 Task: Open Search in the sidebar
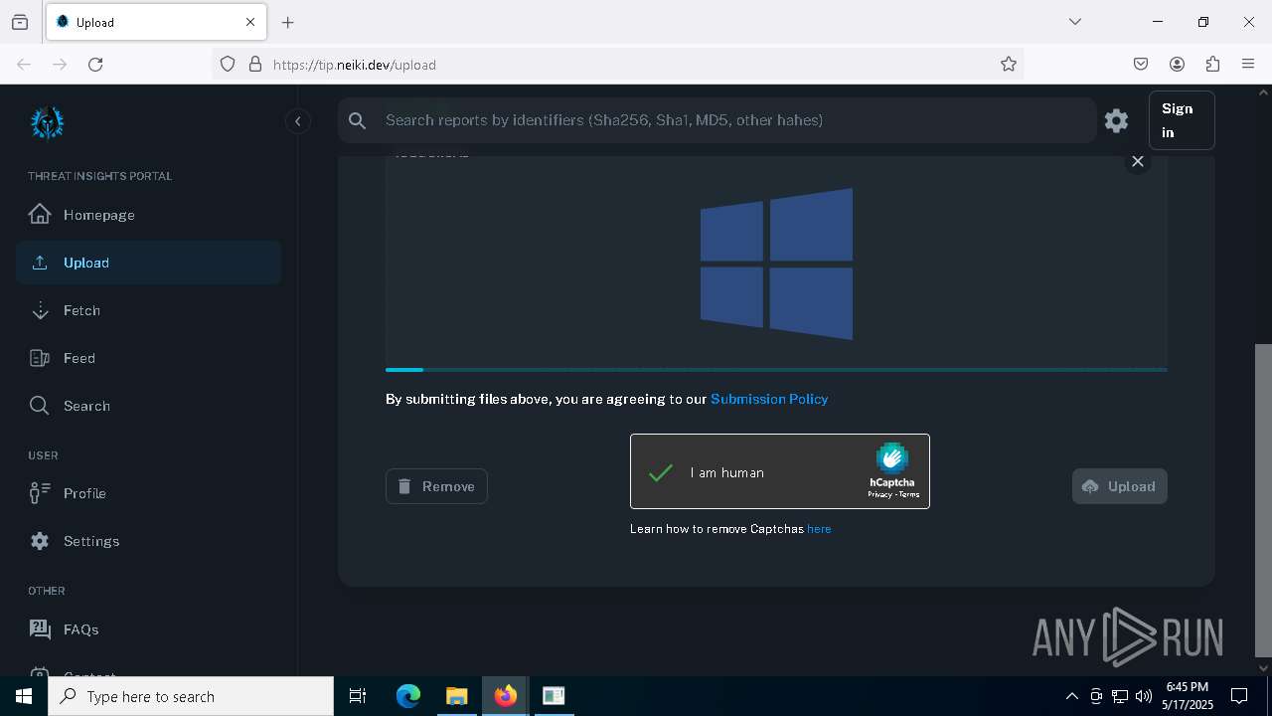coord(148,406)
